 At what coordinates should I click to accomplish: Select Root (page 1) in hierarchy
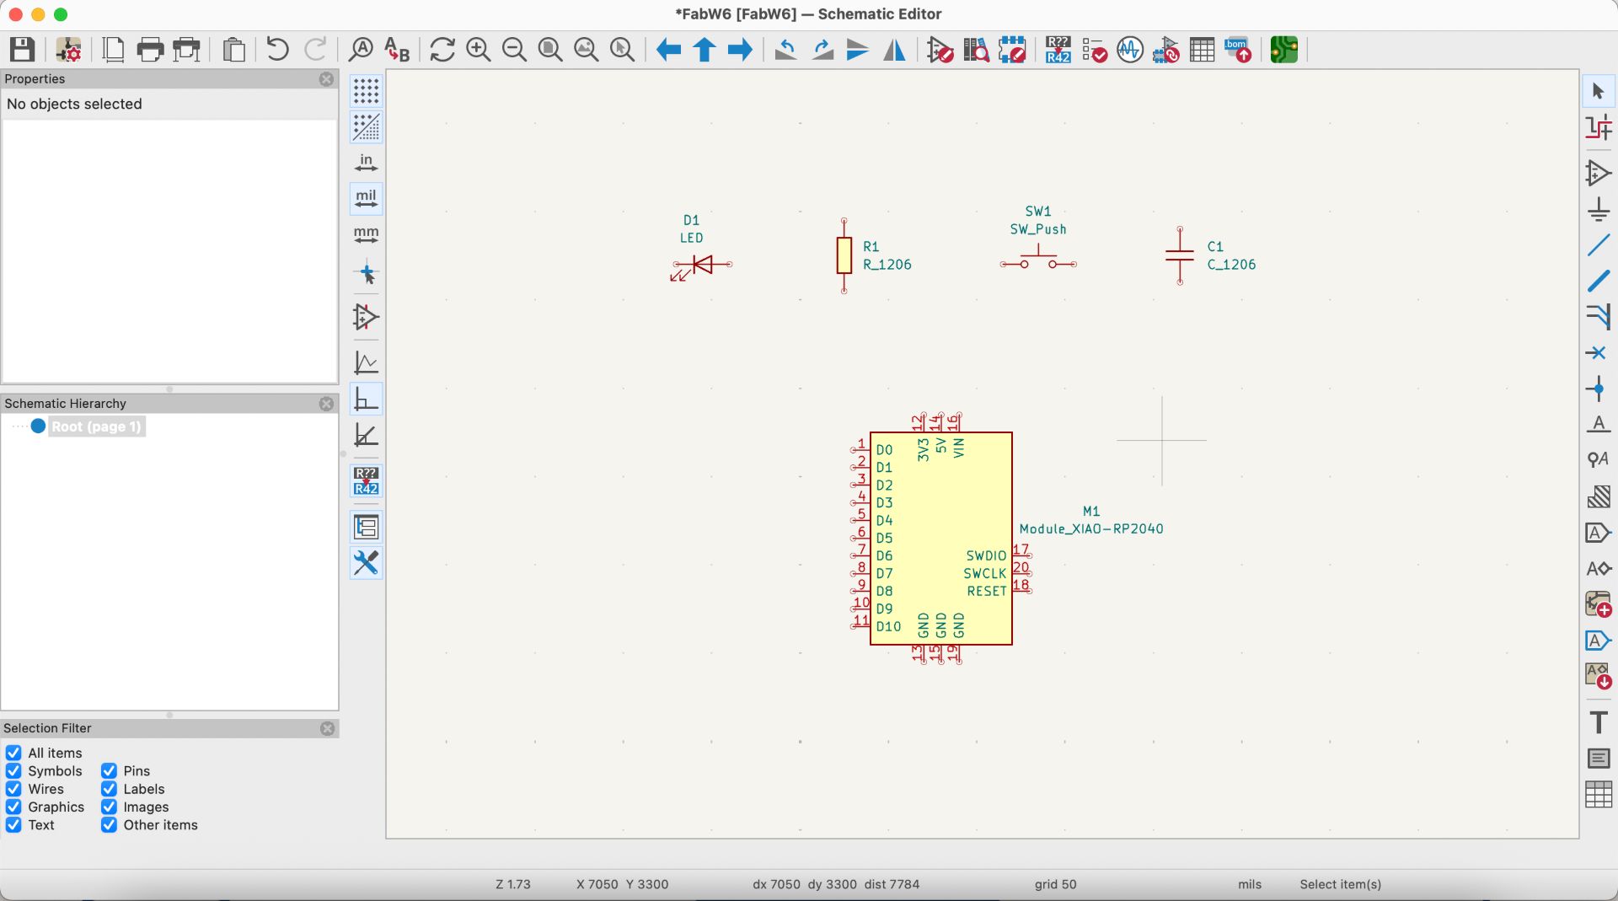tap(96, 426)
